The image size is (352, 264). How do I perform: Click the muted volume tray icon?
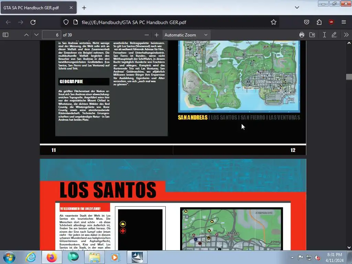pos(317,257)
